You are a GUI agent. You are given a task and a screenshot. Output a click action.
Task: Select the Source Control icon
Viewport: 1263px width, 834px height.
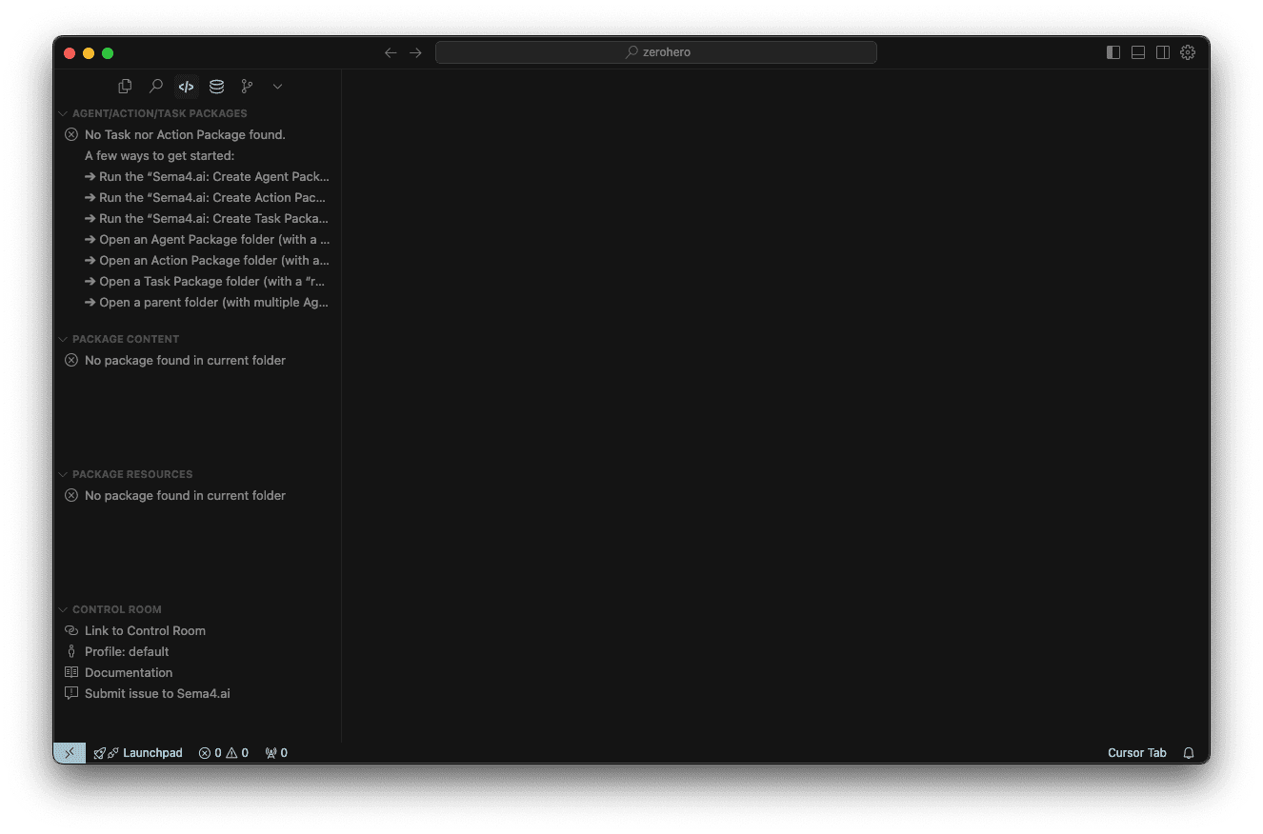pyautogui.click(x=247, y=86)
